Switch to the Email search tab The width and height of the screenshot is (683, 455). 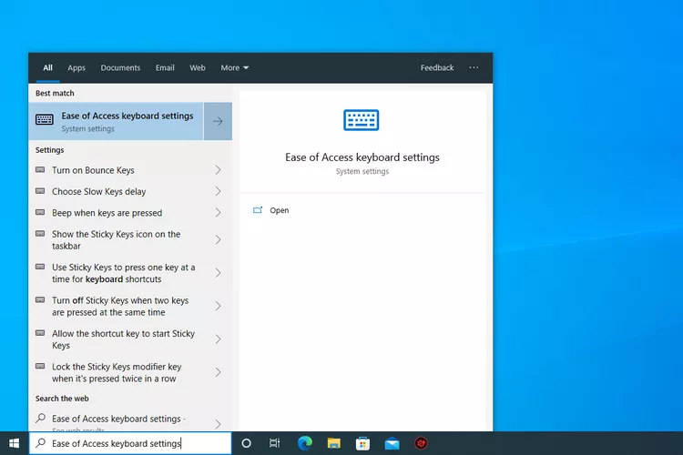165,67
